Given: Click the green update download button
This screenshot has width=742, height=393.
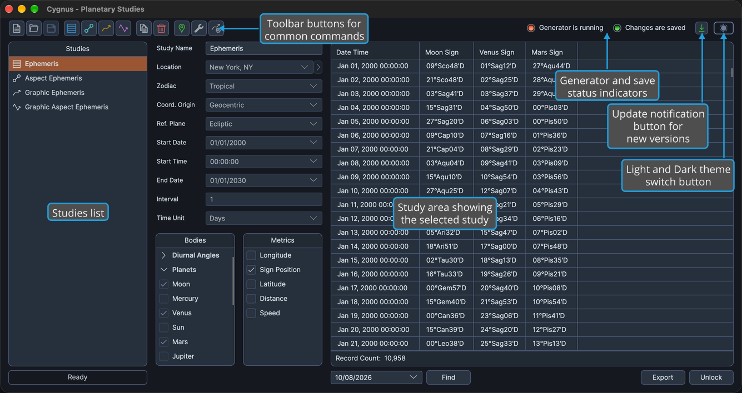Looking at the screenshot, I should (x=702, y=28).
